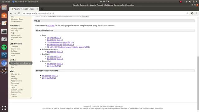199x112 pixels.
Task: Open pgp signature for Core zip
Action: [52, 38]
